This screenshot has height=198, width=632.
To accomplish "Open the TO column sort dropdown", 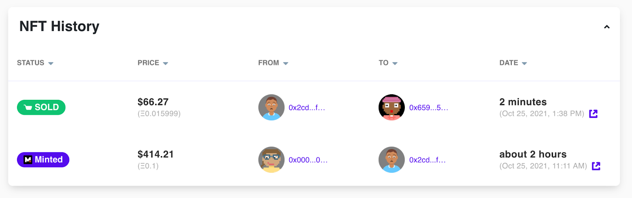I will tap(395, 63).
